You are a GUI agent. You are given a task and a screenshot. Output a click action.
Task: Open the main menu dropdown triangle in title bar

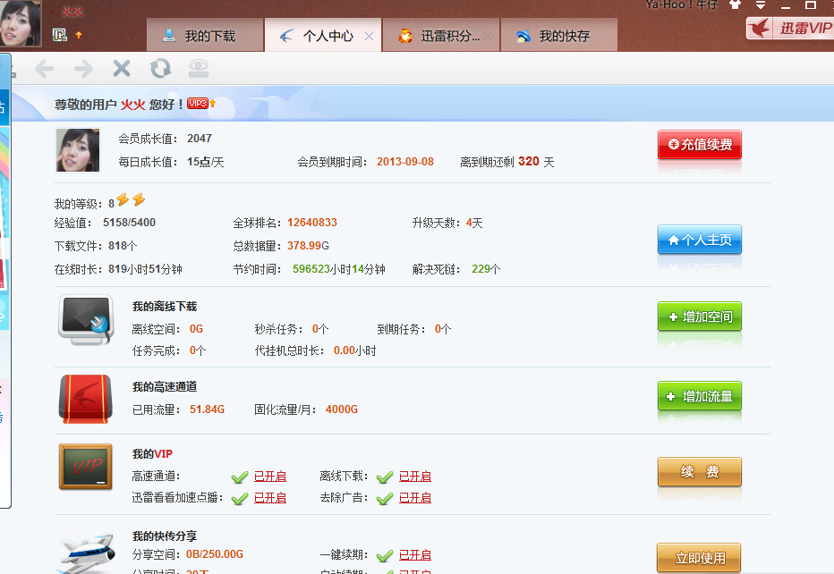click(761, 4)
